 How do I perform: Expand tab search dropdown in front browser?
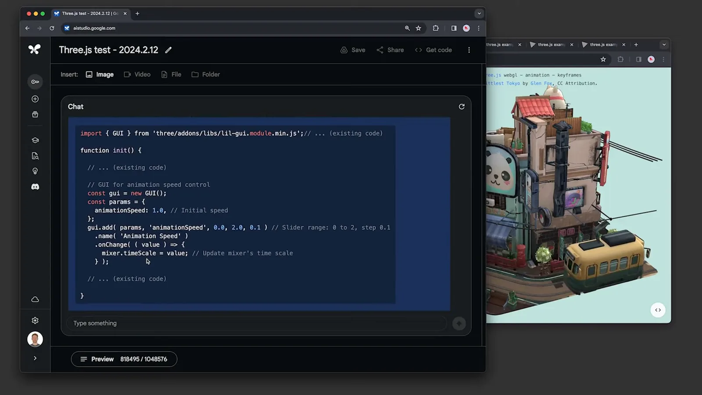click(479, 14)
